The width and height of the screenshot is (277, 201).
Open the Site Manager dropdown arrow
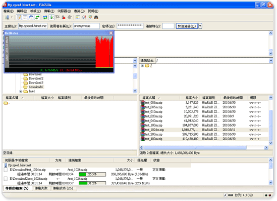pyautogui.click(x=12, y=17)
